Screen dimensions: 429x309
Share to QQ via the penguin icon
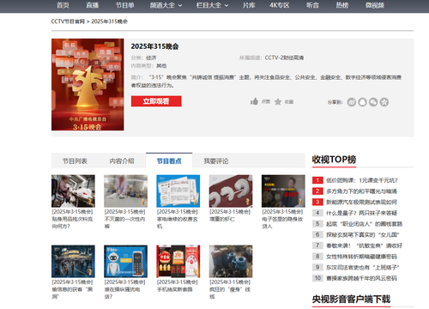click(362, 102)
